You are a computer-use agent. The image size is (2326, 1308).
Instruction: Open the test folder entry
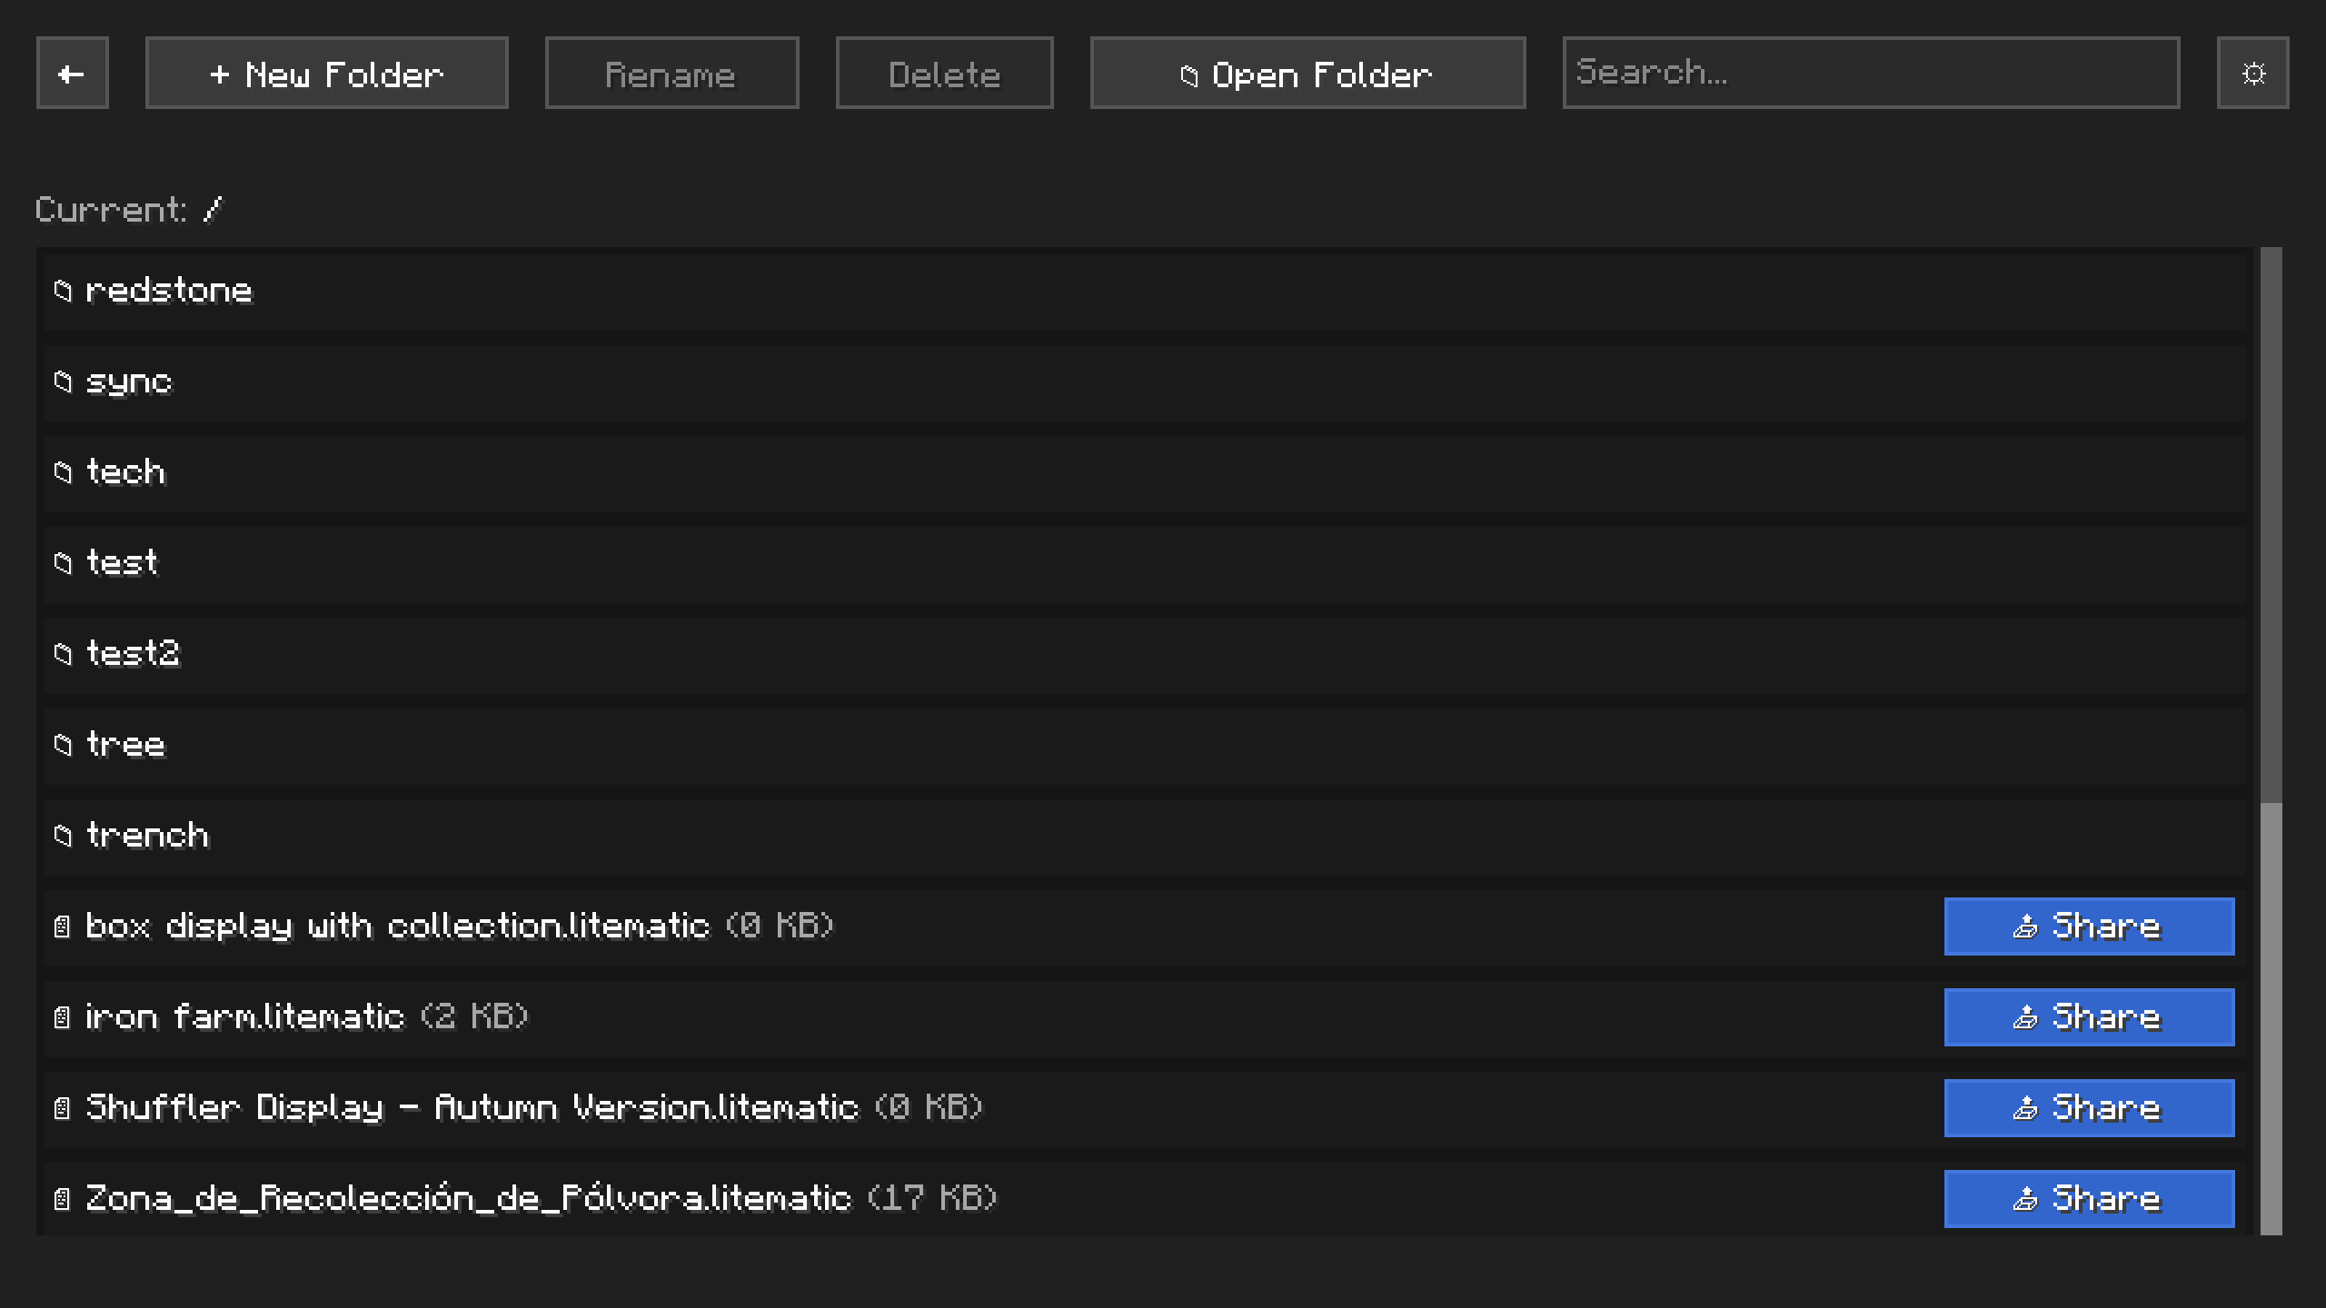[x=122, y=563]
